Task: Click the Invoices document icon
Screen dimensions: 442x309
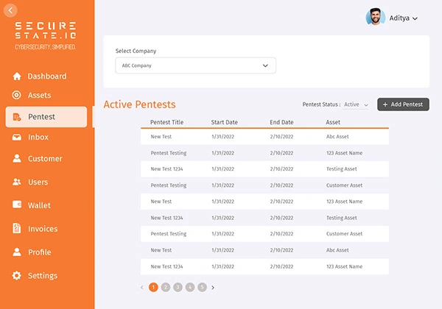Action: click(x=17, y=228)
